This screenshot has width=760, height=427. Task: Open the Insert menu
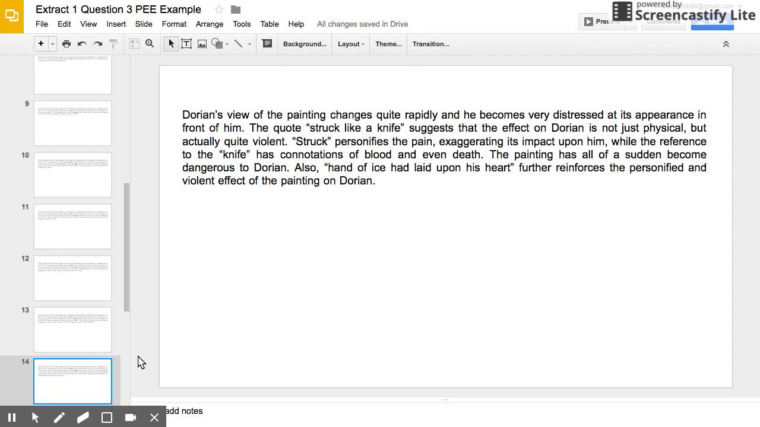click(116, 24)
